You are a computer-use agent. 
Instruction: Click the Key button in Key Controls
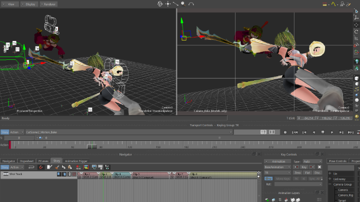click(304, 167)
